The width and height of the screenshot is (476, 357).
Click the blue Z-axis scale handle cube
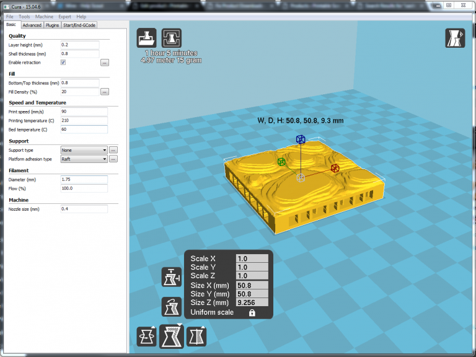click(x=301, y=139)
